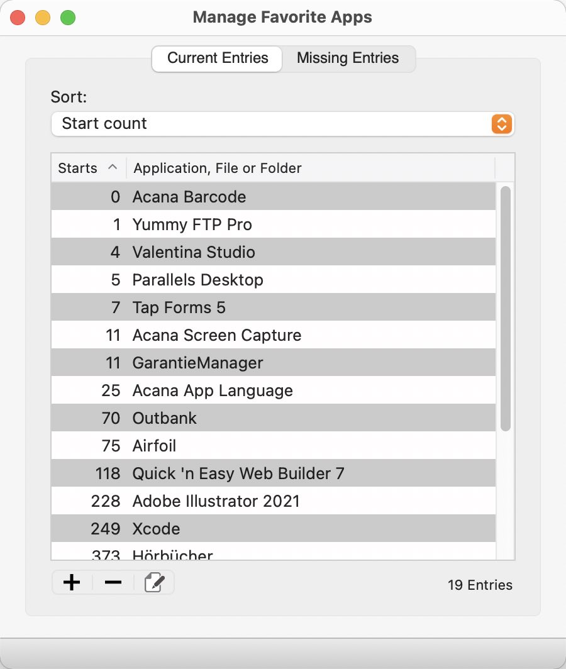Switch to Missing Entries tab
The image size is (566, 669).
click(347, 58)
